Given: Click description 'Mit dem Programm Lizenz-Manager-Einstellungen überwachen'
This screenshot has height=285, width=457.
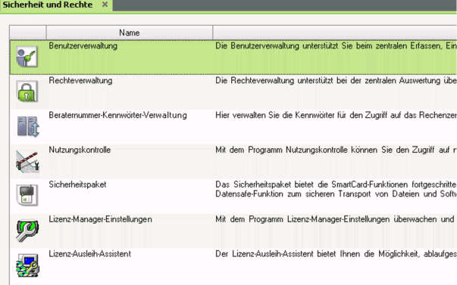Looking at the screenshot, I should coord(336,219).
